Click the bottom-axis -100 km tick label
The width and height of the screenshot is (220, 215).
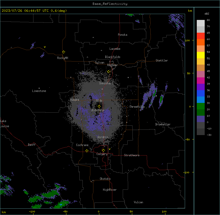tap(32, 211)
